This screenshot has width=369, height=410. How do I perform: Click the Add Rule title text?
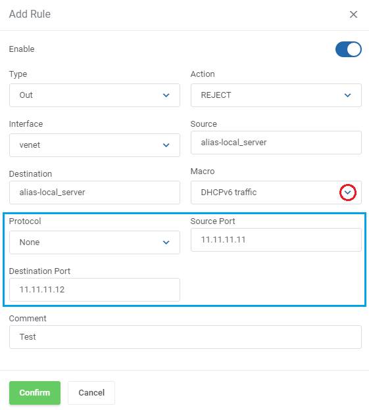click(30, 14)
